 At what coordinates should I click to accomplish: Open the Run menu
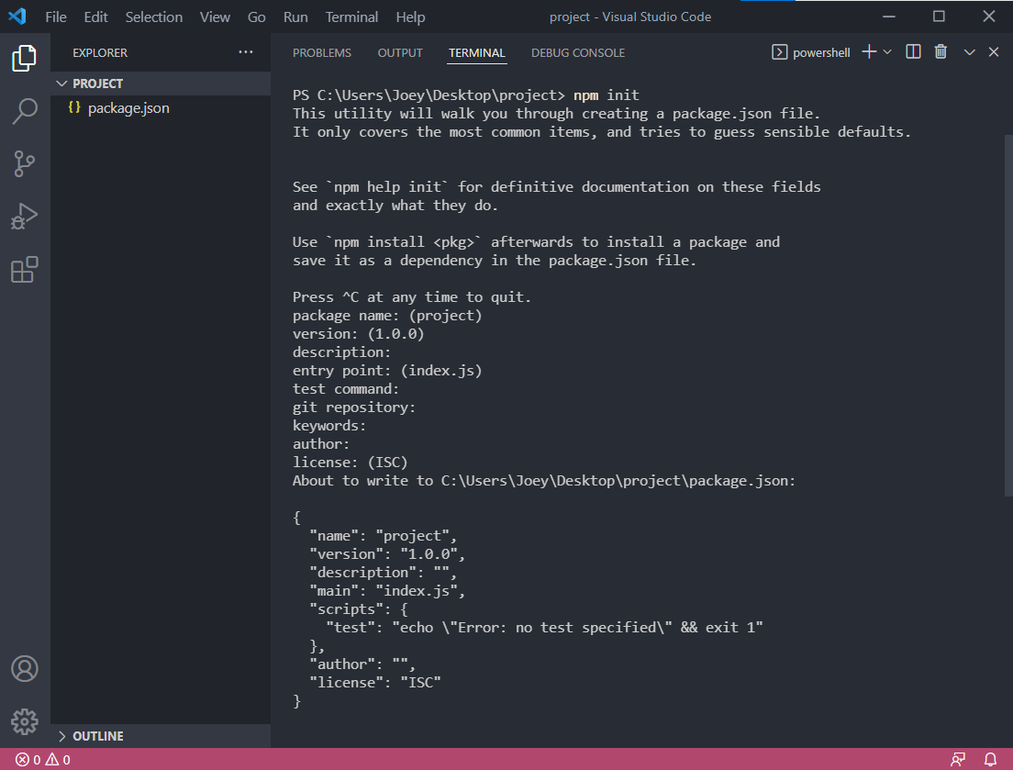(x=295, y=17)
